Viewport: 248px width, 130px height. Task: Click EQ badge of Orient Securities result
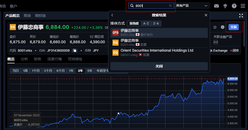pyautogui.click(x=115, y=53)
